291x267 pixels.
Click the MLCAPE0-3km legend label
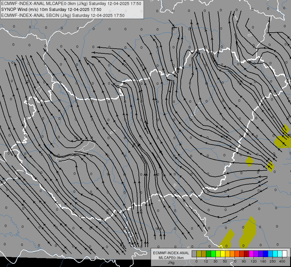171,258
